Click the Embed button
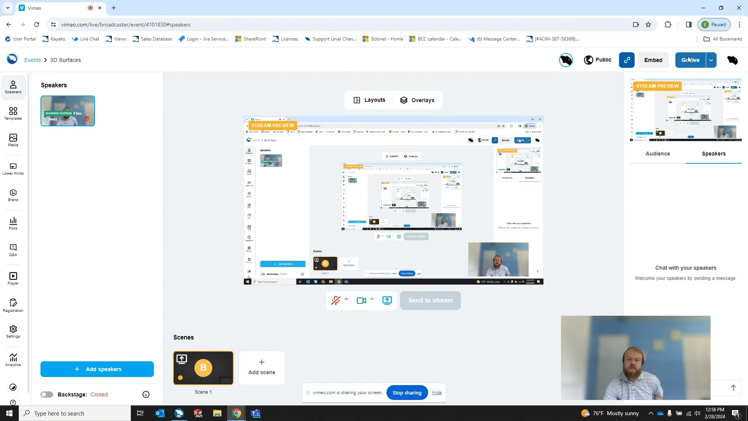The image size is (748, 421). (x=653, y=60)
